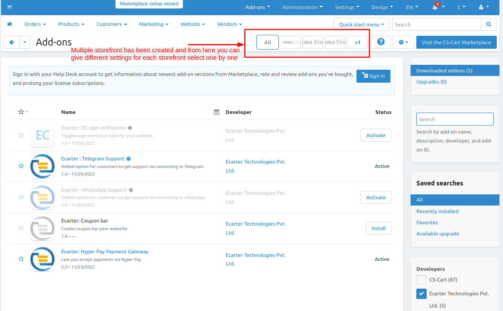Sort add-ons by Name column
Screen dimensions: 503x311
point(68,112)
